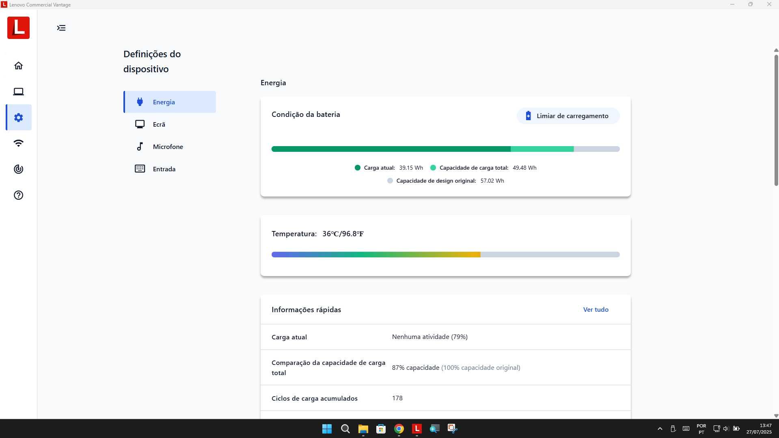Open Limiar de carregamento battery threshold

[x=568, y=116]
